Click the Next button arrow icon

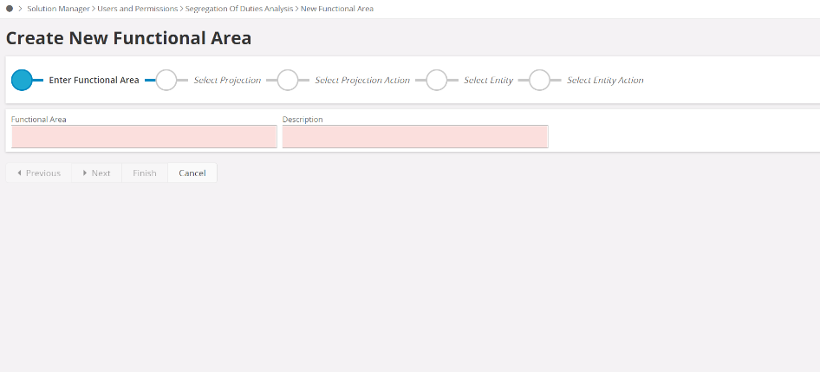[85, 173]
